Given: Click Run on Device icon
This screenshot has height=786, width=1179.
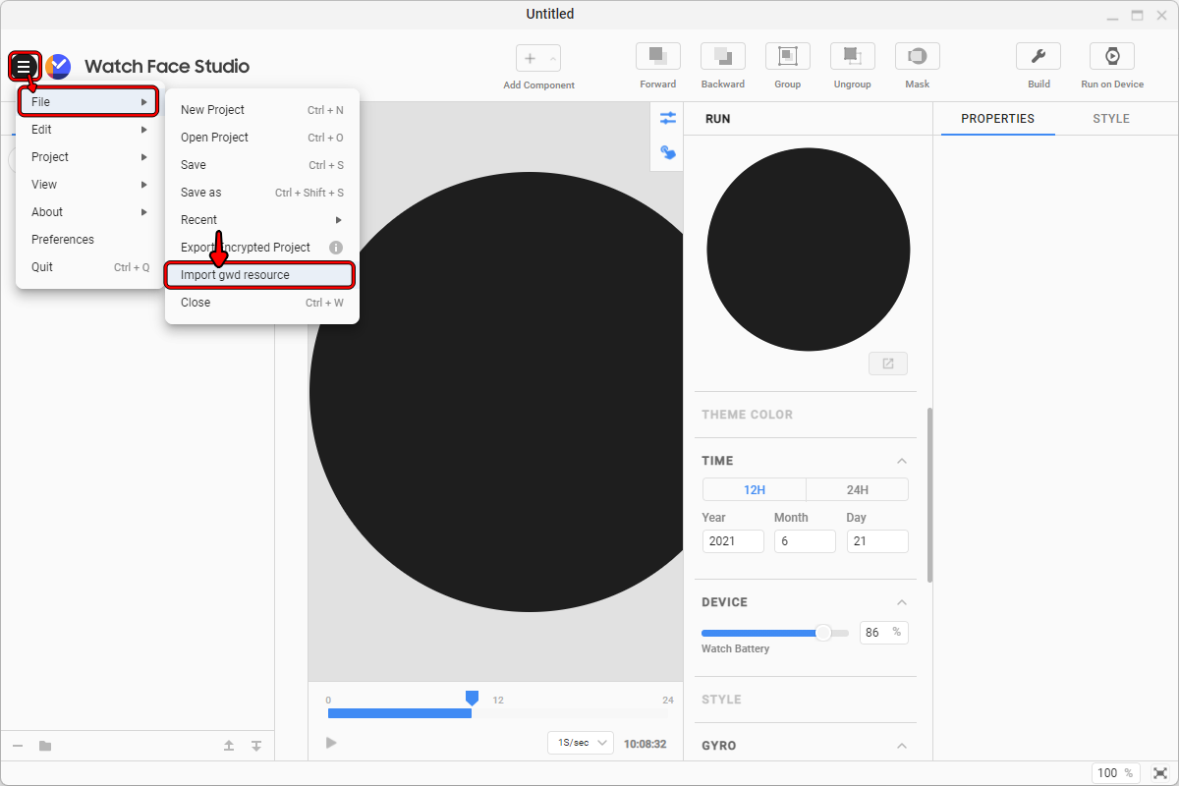Looking at the screenshot, I should pyautogui.click(x=1112, y=56).
